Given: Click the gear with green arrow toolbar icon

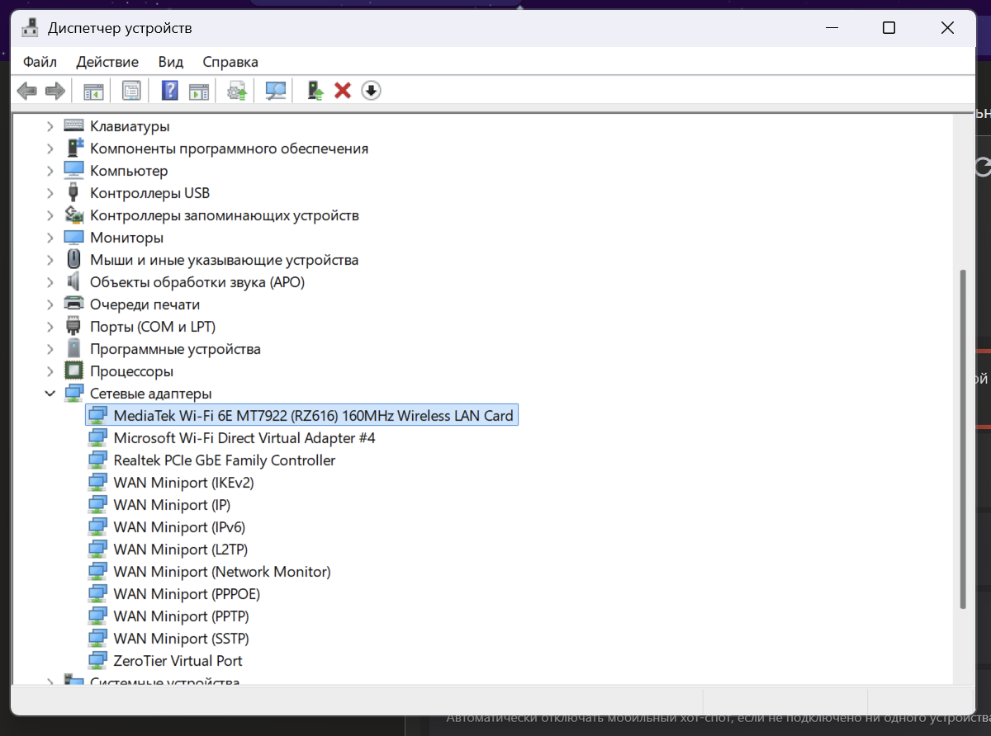Looking at the screenshot, I should click(237, 91).
